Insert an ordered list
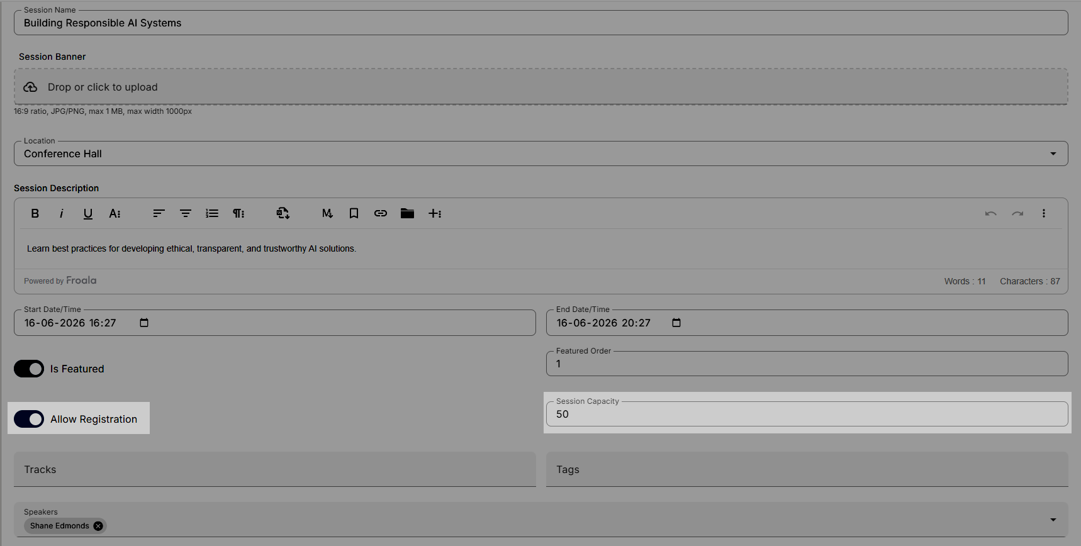Image resolution: width=1081 pixels, height=546 pixels. click(x=212, y=214)
